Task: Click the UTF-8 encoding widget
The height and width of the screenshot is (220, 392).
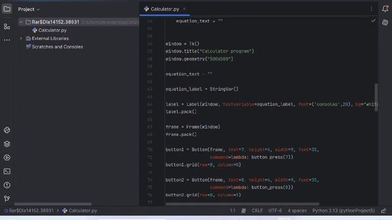Action: coord(275,211)
